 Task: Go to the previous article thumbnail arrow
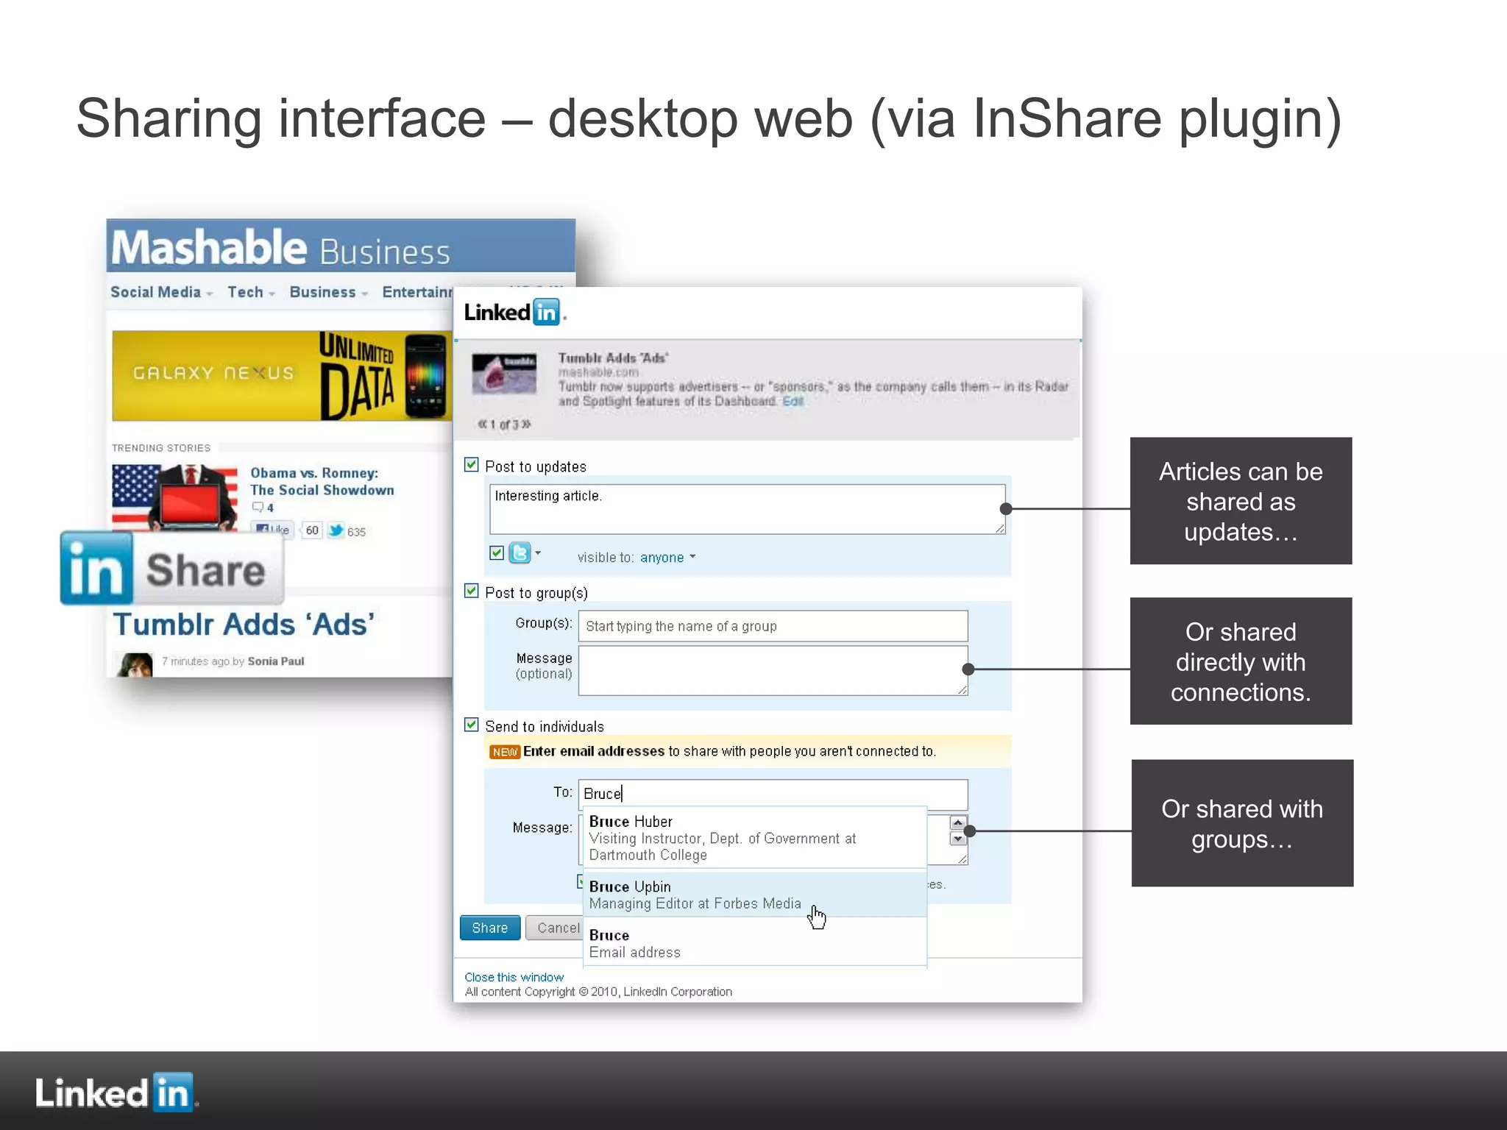(x=483, y=424)
